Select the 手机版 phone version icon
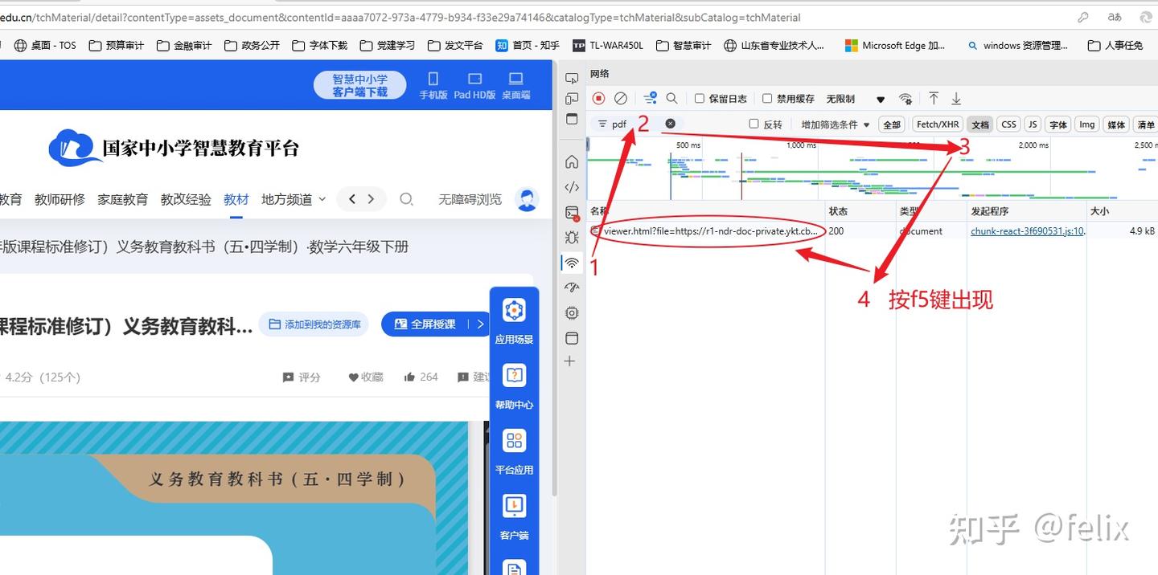The image size is (1158, 575). [x=433, y=85]
